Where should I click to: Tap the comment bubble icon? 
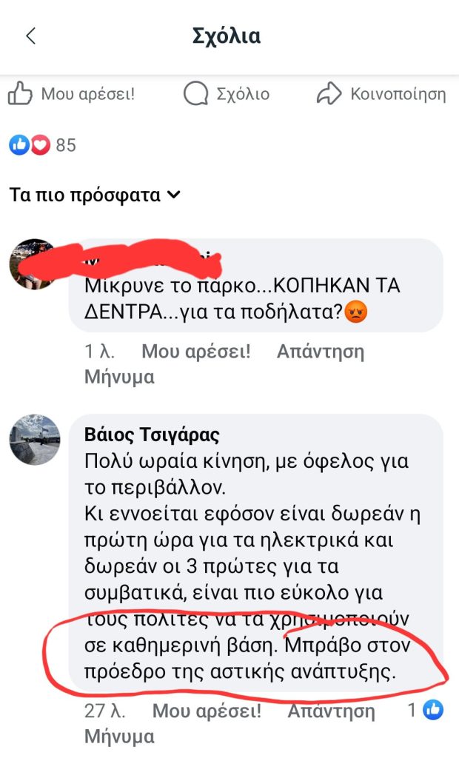click(x=195, y=94)
